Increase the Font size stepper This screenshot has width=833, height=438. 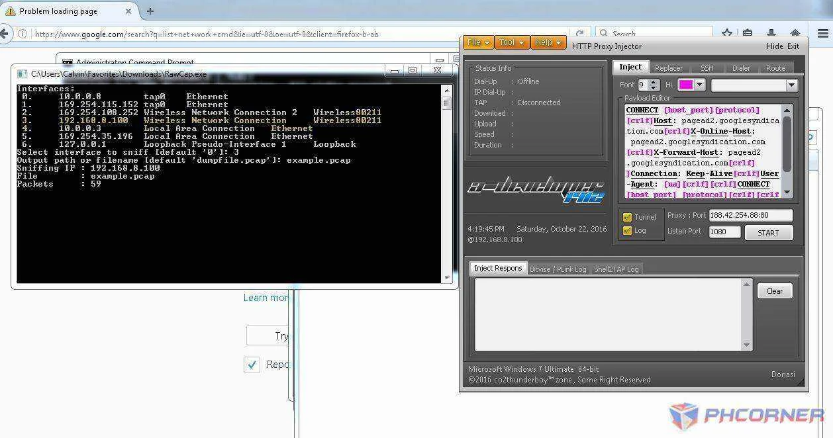click(654, 82)
